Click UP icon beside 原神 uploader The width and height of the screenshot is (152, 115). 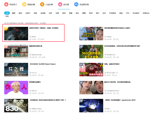click(x=105, y=109)
